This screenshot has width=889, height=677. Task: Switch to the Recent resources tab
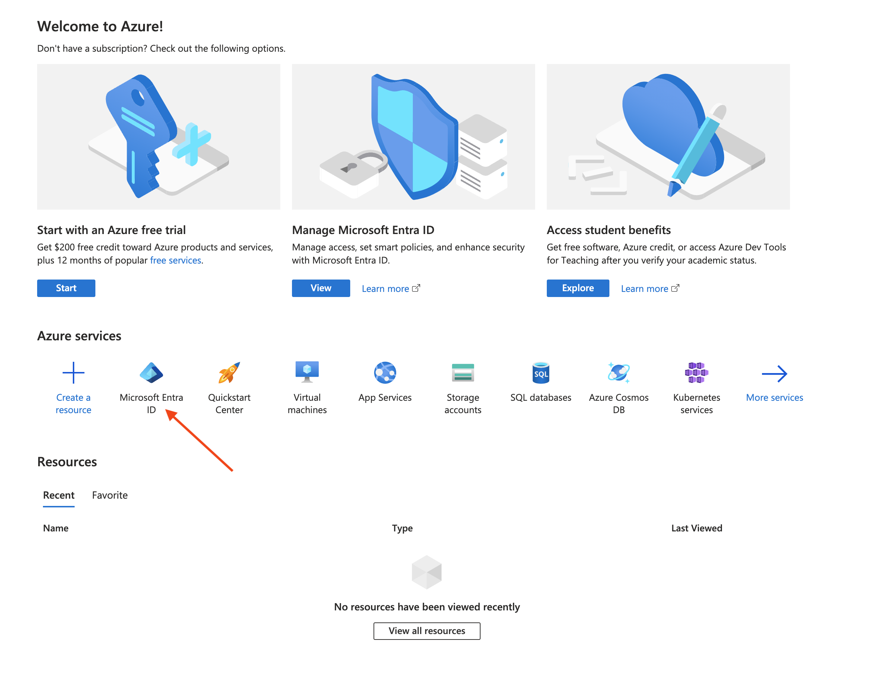59,495
